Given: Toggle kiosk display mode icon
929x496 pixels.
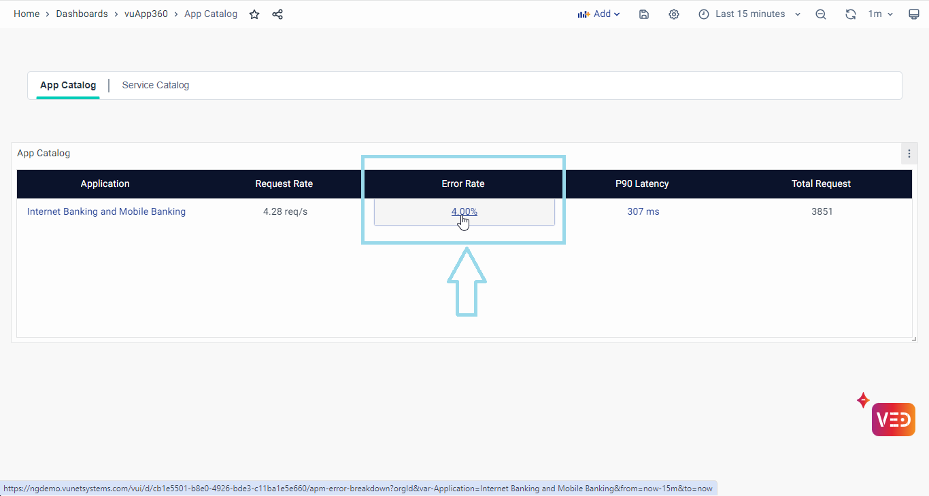Looking at the screenshot, I should pyautogui.click(x=914, y=14).
